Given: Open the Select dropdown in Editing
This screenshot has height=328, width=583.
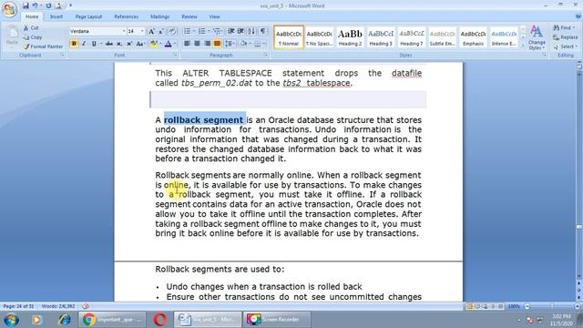Looking at the screenshot, I should (x=565, y=46).
